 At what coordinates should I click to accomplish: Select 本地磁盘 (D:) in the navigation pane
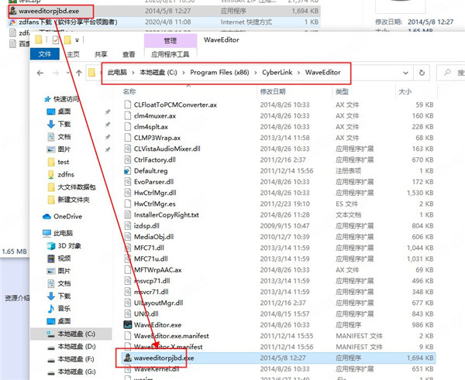click(76, 346)
